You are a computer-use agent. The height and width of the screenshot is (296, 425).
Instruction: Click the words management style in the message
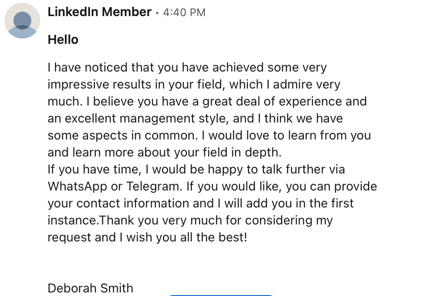(174, 118)
